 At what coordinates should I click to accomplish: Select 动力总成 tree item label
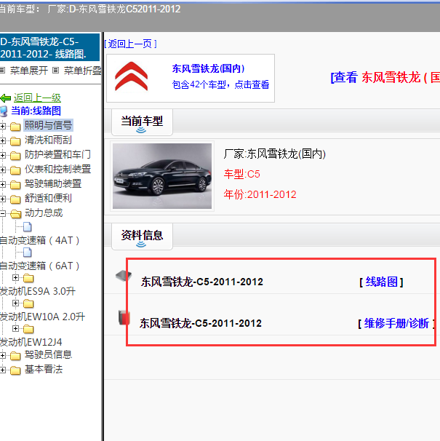click(x=44, y=213)
